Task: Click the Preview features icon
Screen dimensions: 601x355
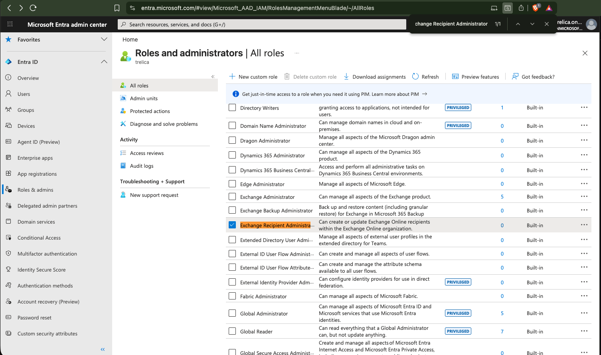Action: (x=455, y=76)
